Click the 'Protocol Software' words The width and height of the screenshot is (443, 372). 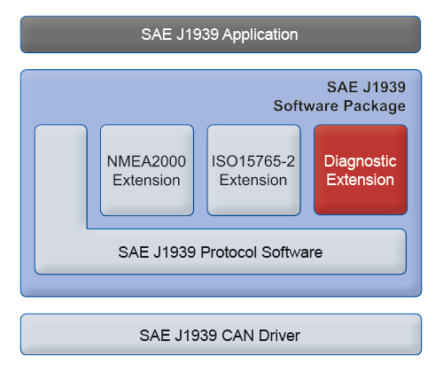pyautogui.click(x=261, y=252)
